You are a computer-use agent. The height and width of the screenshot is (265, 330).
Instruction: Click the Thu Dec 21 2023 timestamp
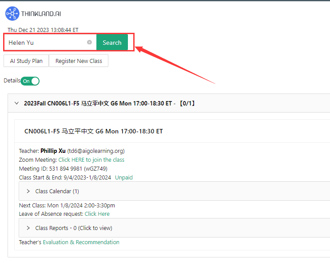[x=43, y=30]
